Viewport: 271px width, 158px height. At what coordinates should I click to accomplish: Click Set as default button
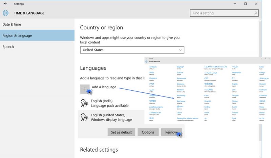121,132
